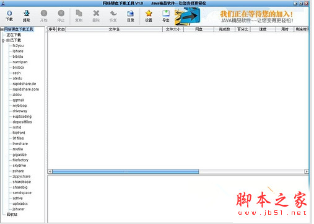The width and height of the screenshot is (314, 224).
Task: Click horizontal scrollbar left arrow
Action: (50, 171)
